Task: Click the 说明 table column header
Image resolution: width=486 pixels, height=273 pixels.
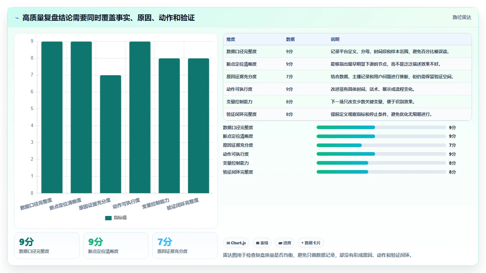Action: pyautogui.click(x=335, y=39)
